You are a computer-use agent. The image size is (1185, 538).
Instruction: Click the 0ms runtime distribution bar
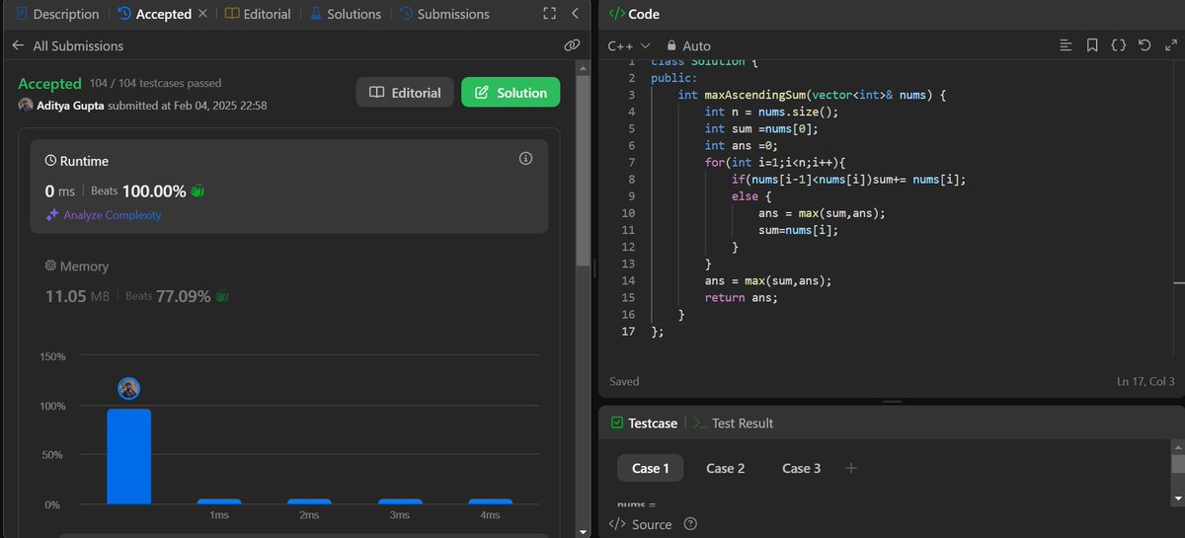(128, 456)
